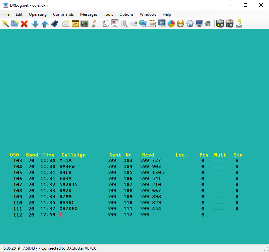This screenshot has width=269, height=252.
Task: Open the Options menu
Action: 126,14
